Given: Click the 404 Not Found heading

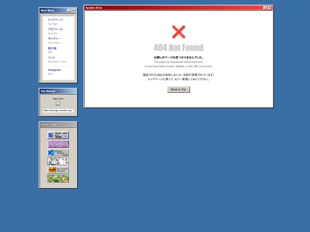Looking at the screenshot, I should [179, 48].
